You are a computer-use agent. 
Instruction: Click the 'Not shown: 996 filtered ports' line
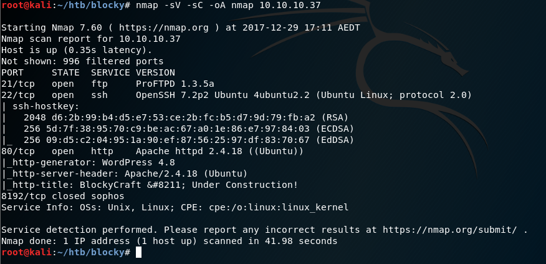[x=82, y=61]
